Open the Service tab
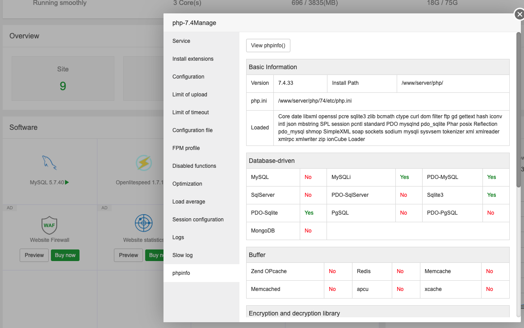 tap(181, 41)
